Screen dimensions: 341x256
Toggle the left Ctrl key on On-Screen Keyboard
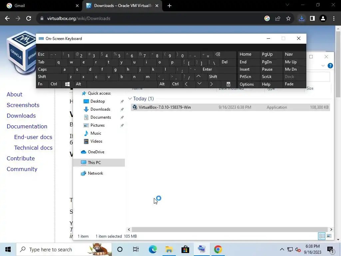click(x=56, y=84)
